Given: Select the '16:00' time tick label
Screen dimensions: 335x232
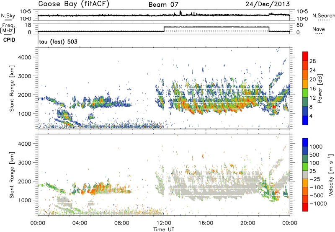Looking at the screenshot, I should pyautogui.click(x=206, y=223).
